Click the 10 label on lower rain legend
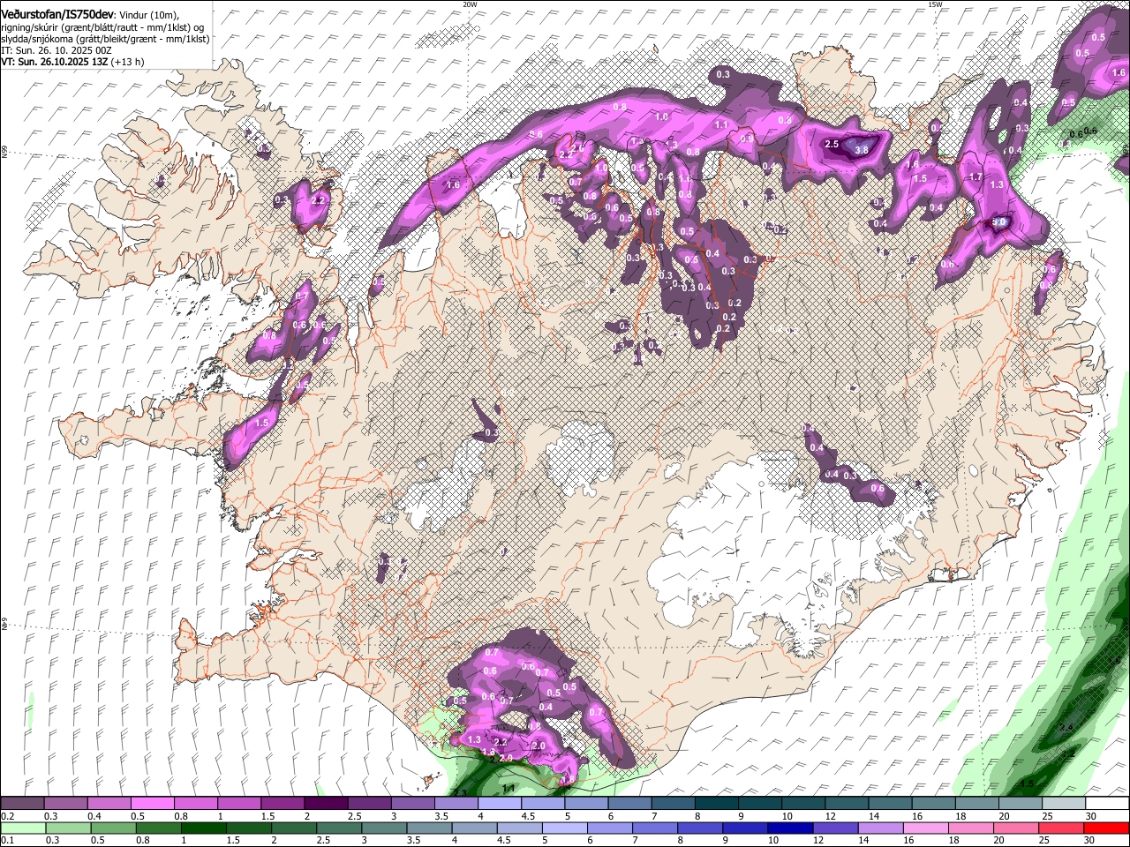 [x=772, y=840]
